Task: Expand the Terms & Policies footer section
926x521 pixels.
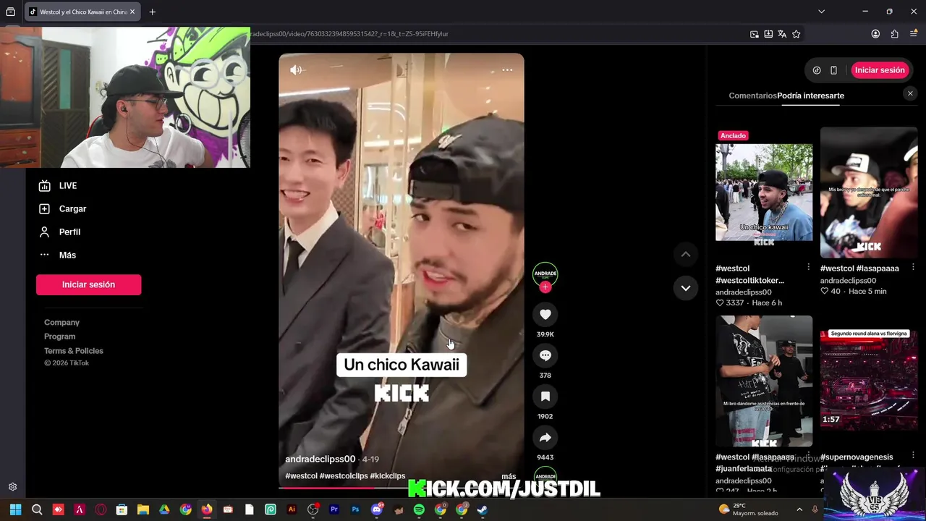Action: point(73,351)
